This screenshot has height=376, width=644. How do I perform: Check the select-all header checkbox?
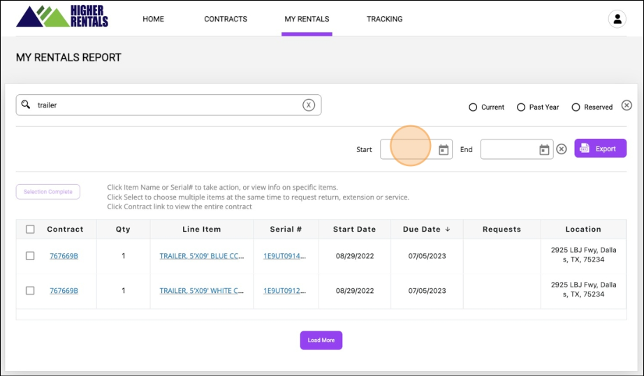(30, 230)
